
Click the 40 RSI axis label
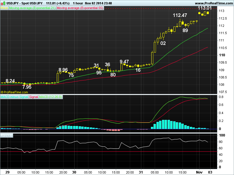[x=221, y=155]
